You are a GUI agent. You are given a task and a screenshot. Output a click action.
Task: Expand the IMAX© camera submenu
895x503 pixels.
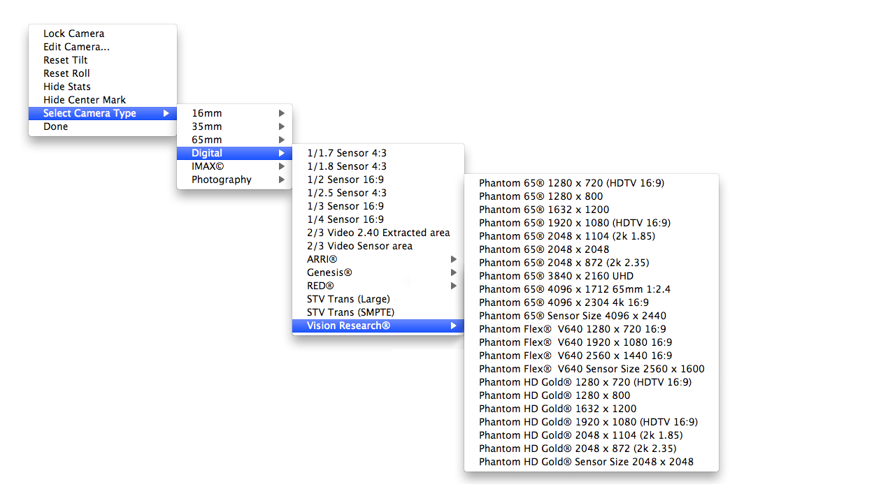click(x=234, y=166)
